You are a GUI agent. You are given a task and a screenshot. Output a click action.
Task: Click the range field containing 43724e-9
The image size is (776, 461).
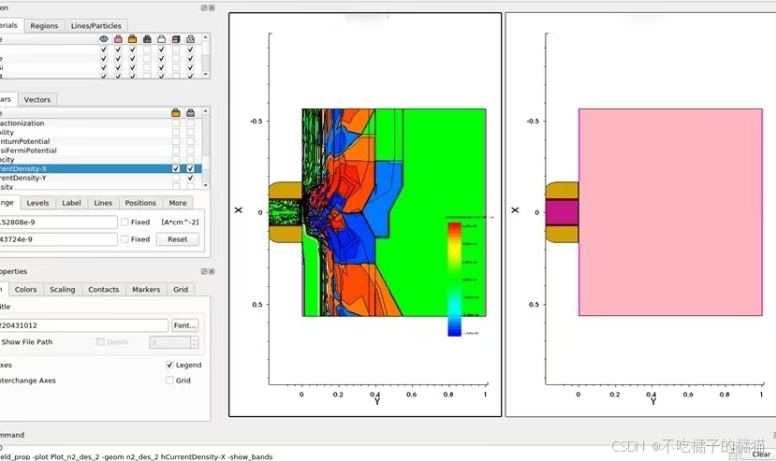[x=58, y=238]
